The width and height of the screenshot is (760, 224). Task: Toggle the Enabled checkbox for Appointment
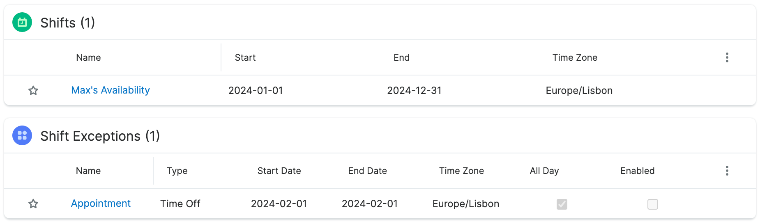[652, 204]
